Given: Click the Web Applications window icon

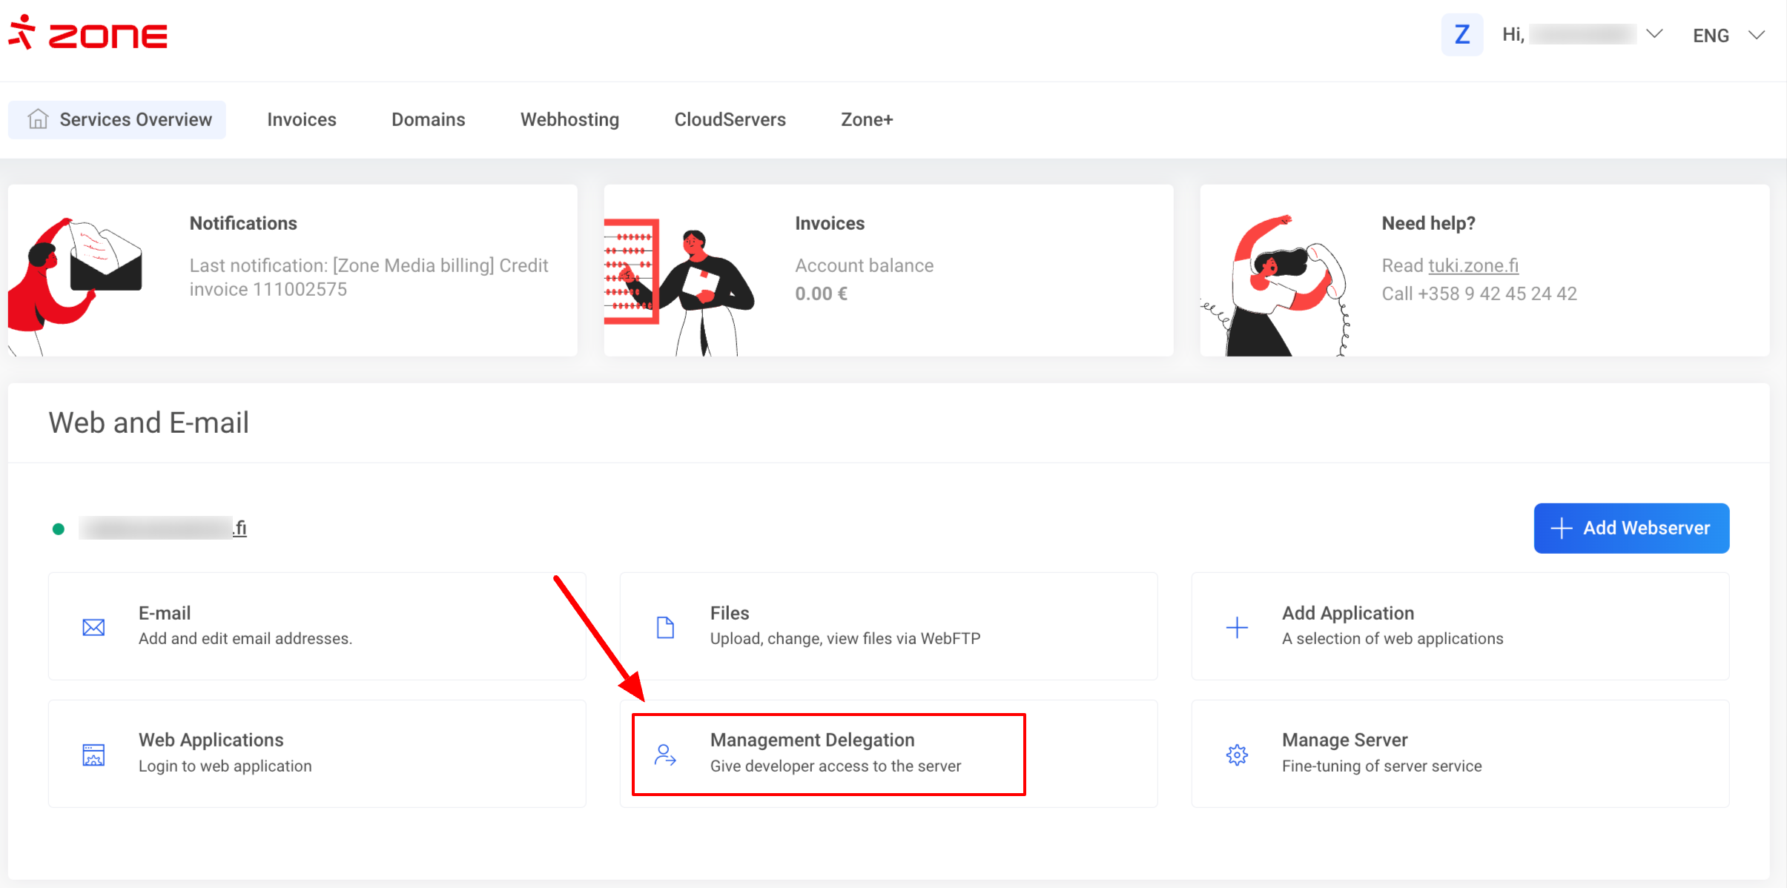Looking at the screenshot, I should tap(93, 755).
